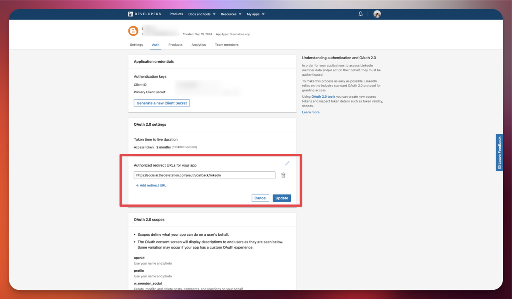Click the w_member_social scope name
512x299 pixels.
[x=148, y=283]
